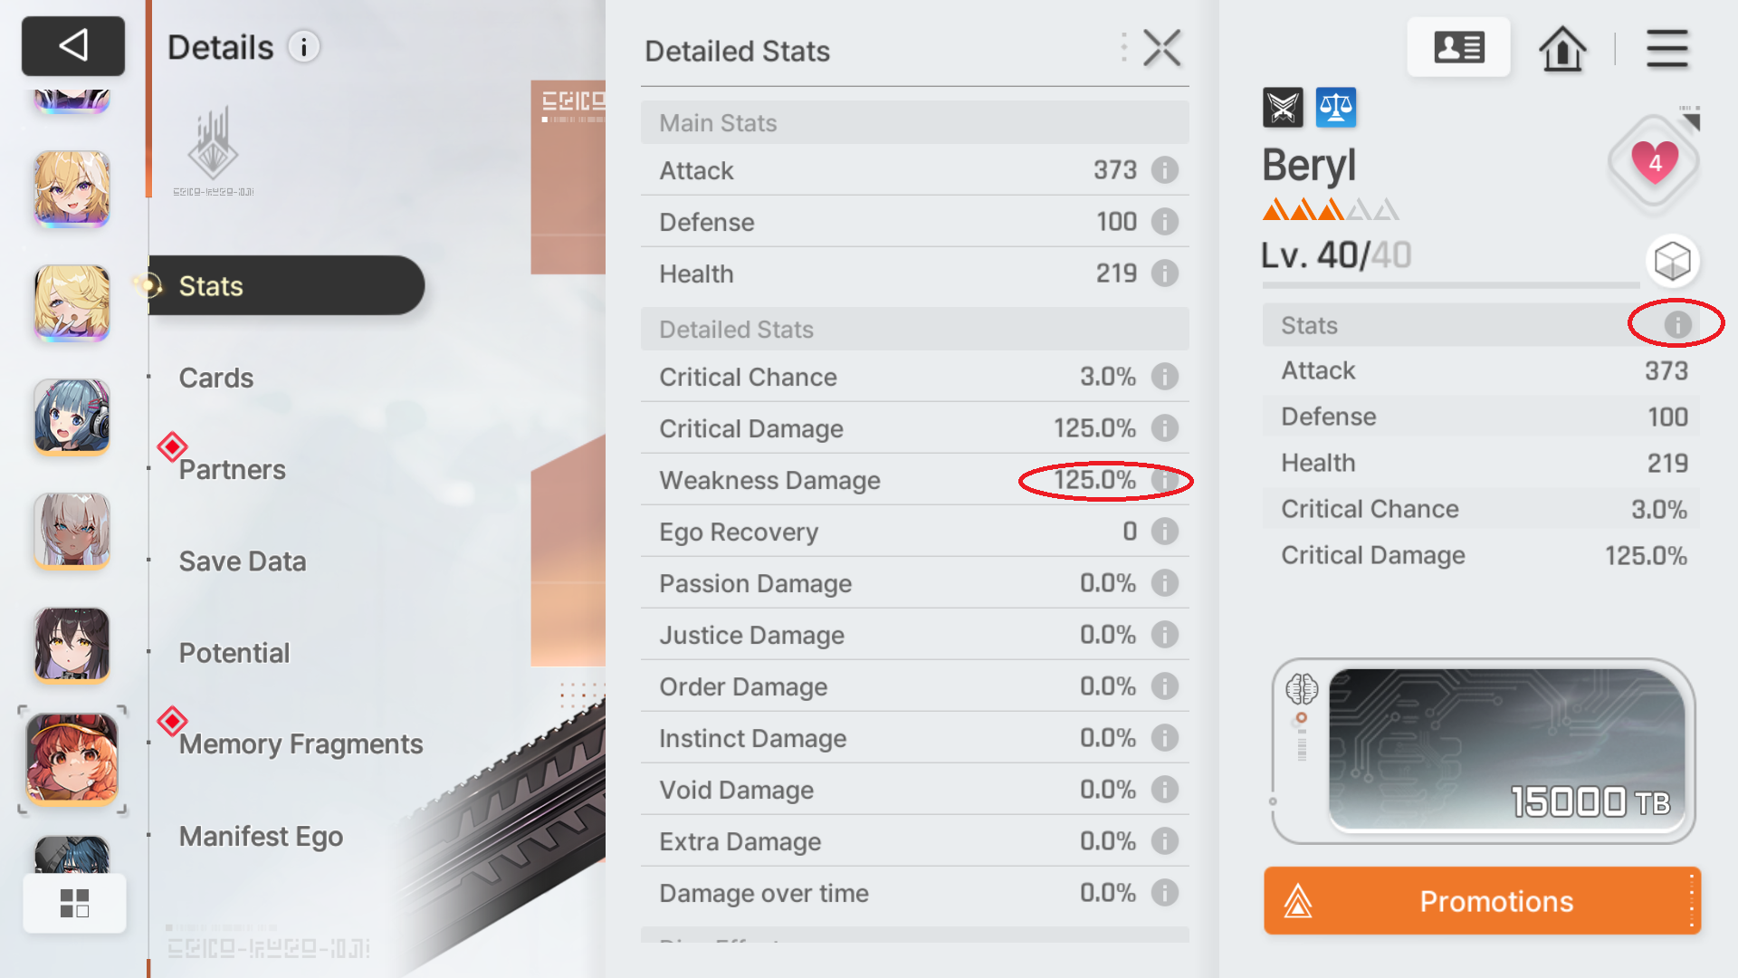Show info for Weakness Damage
The image size is (1738, 978).
coord(1165,480)
